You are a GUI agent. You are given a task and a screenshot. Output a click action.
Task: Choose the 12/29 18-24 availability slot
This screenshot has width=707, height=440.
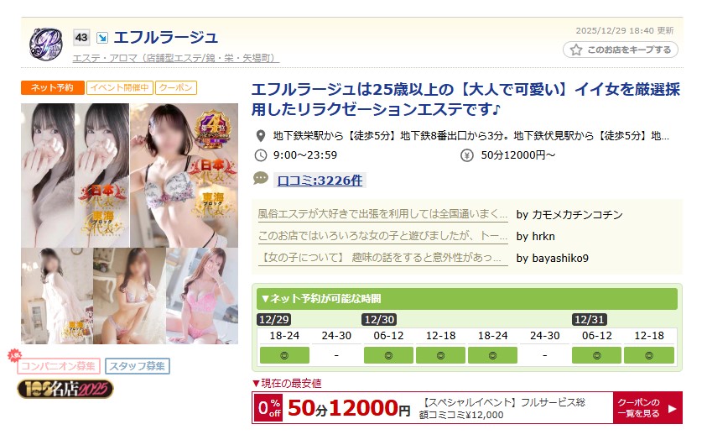pos(284,355)
